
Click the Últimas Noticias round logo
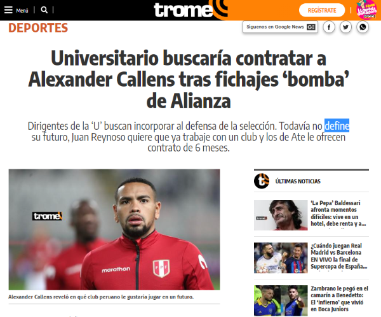(262, 181)
